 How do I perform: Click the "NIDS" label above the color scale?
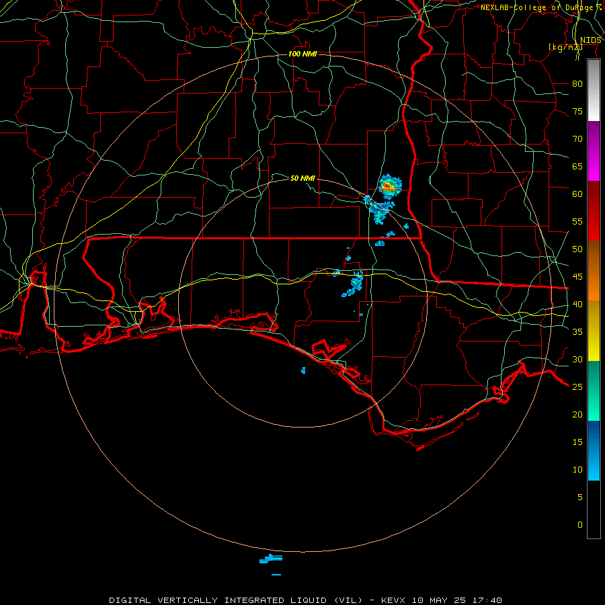point(591,40)
